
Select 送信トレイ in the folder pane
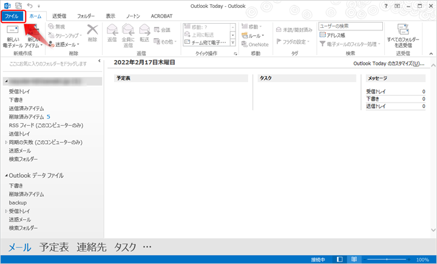click(19, 134)
